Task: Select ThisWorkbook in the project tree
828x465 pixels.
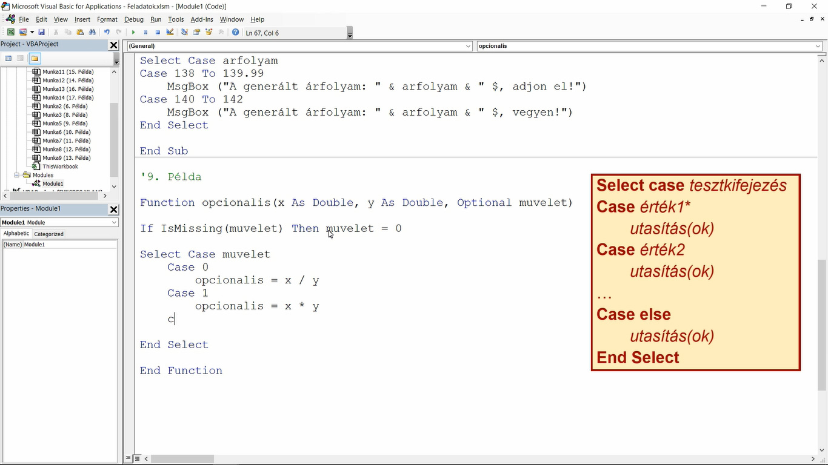Action: (x=59, y=166)
